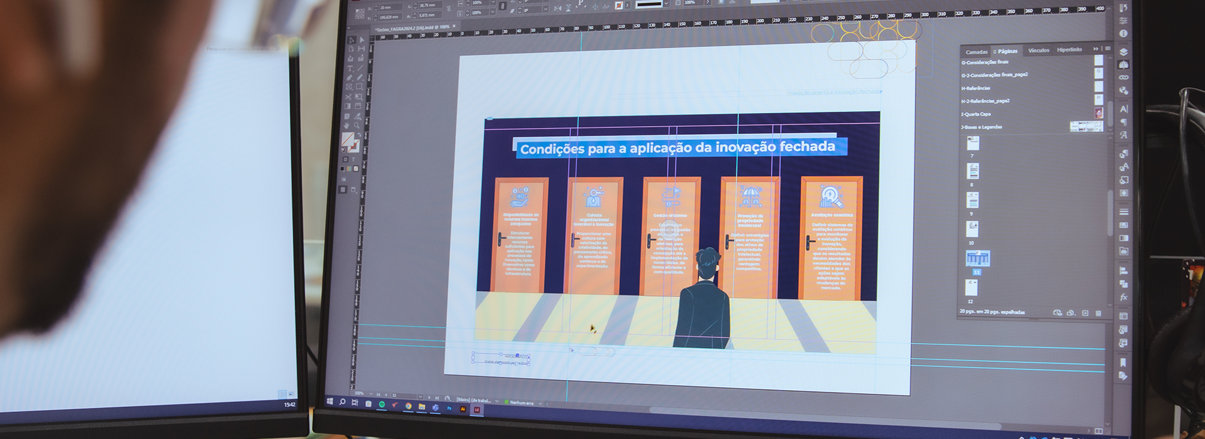The image size is (1205, 439).
Task: Toggle screen mode button in toolbox
Action: click(x=353, y=189)
